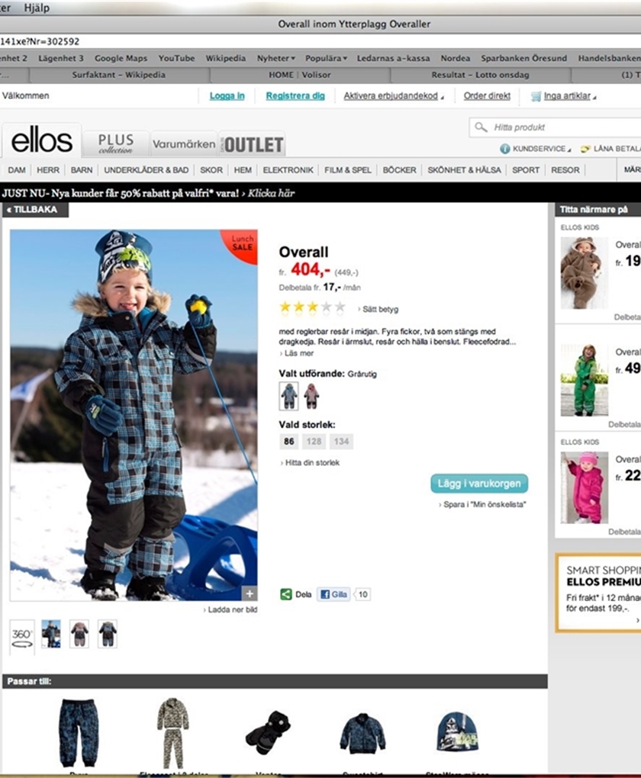
Task: Open the Populära bookmarks dropdown
Action: point(326,58)
